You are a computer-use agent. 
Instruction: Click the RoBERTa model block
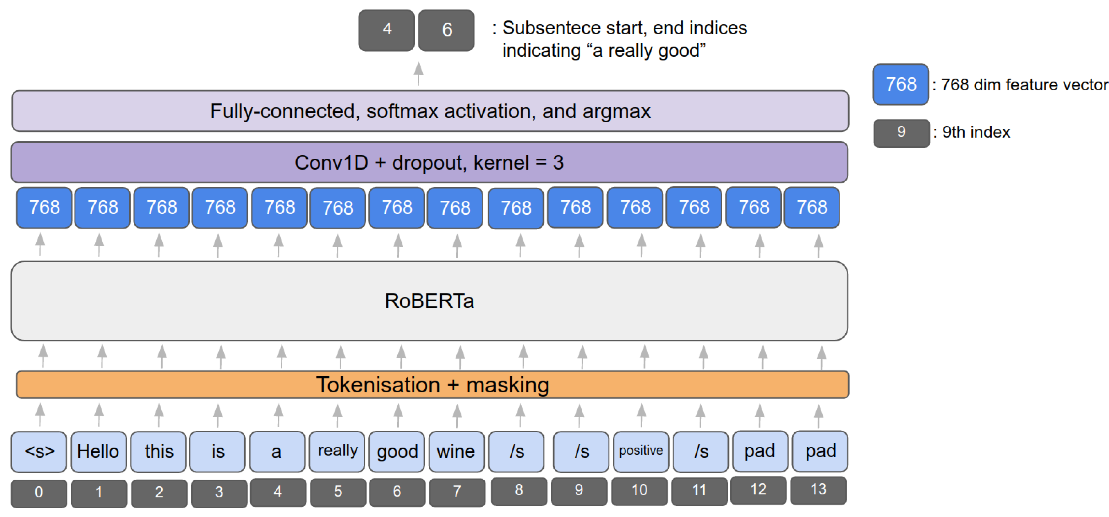(x=429, y=301)
